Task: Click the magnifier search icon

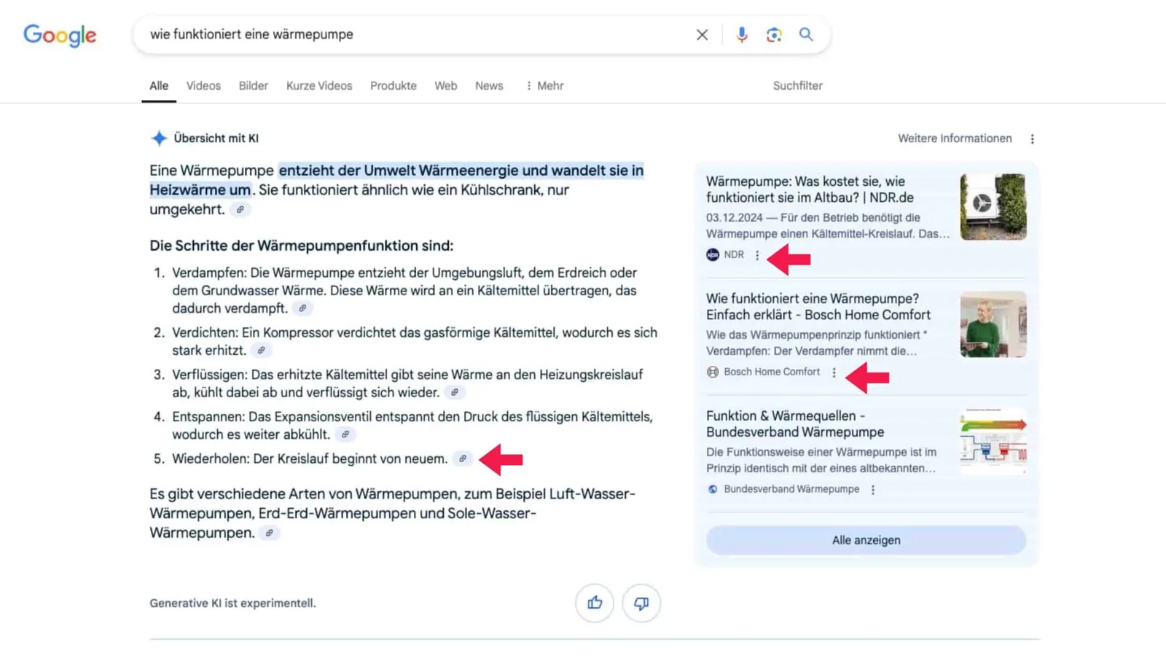Action: click(x=806, y=34)
